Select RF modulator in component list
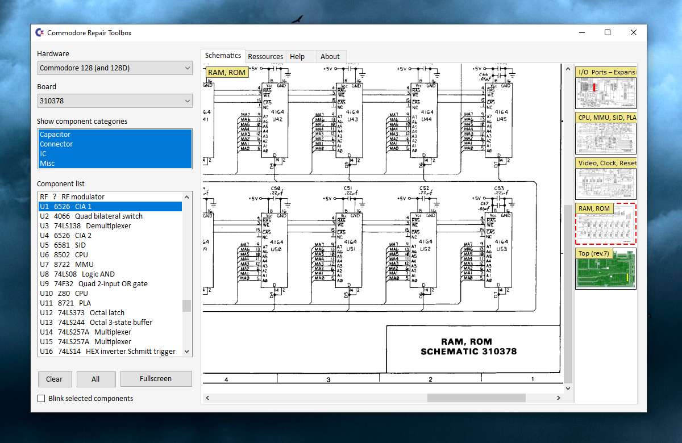Screen dimensions: 682x443 [x=110, y=197]
